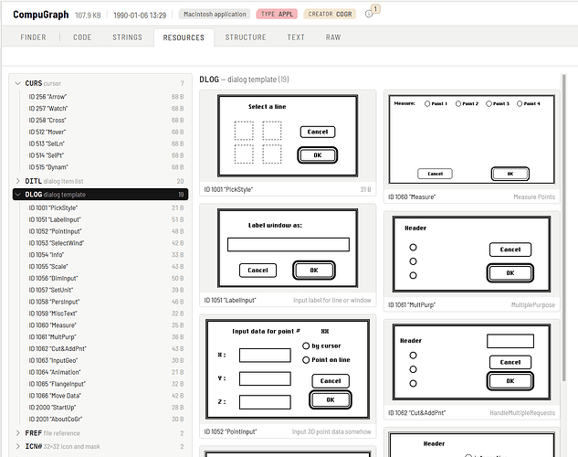
Task: Open the STRUCTURE tab
Action: click(x=246, y=37)
